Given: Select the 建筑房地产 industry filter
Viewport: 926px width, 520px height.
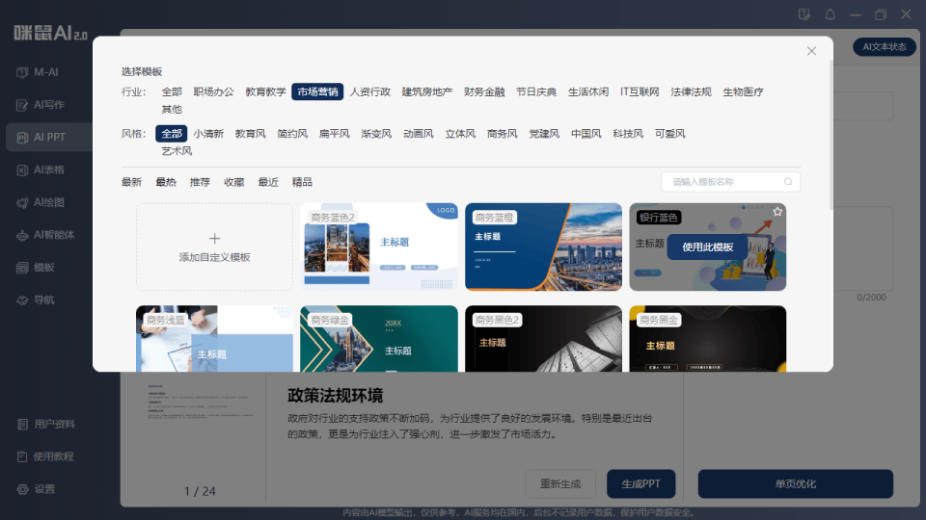Looking at the screenshot, I should pyautogui.click(x=427, y=92).
